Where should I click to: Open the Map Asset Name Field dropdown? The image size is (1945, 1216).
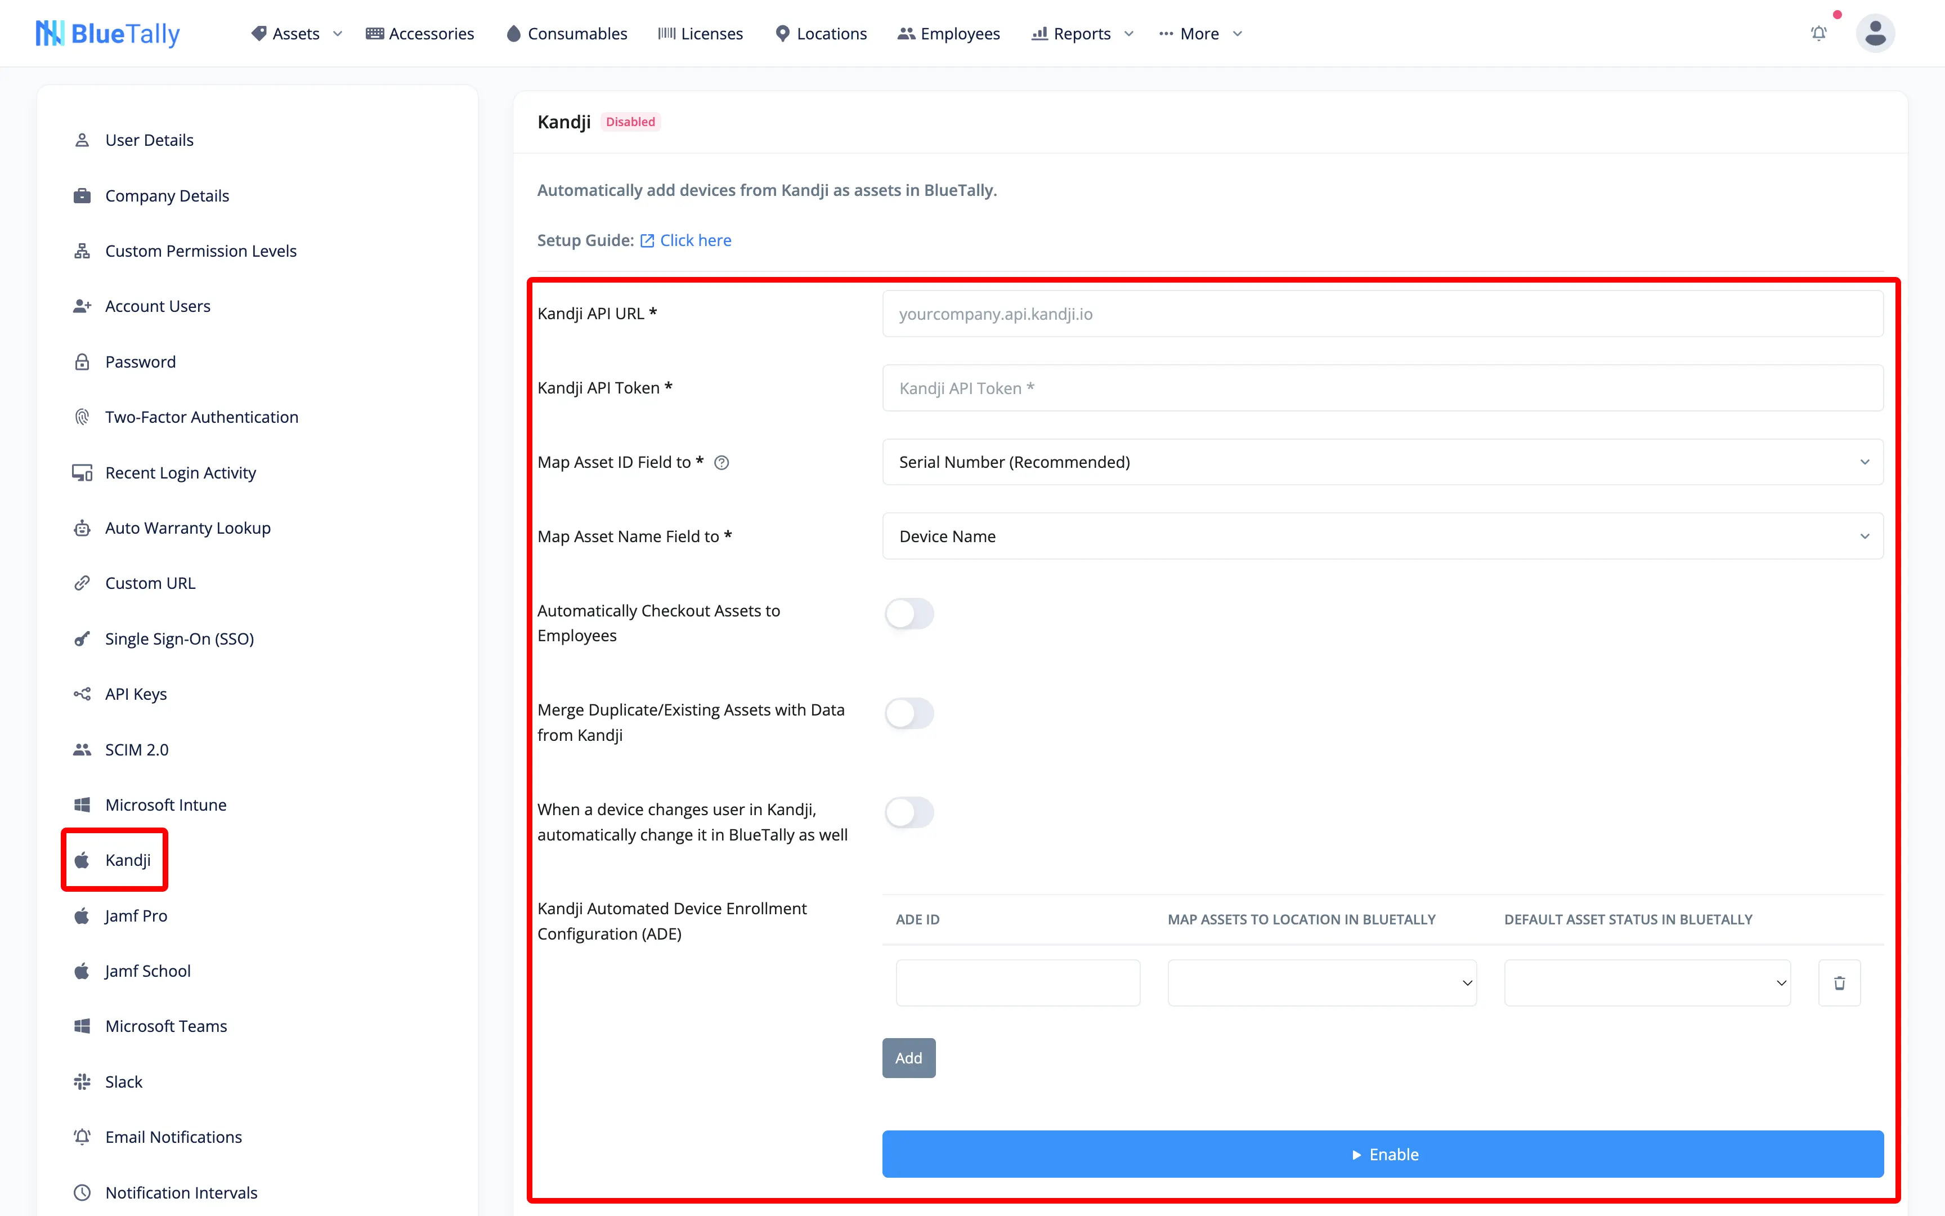(1382, 537)
